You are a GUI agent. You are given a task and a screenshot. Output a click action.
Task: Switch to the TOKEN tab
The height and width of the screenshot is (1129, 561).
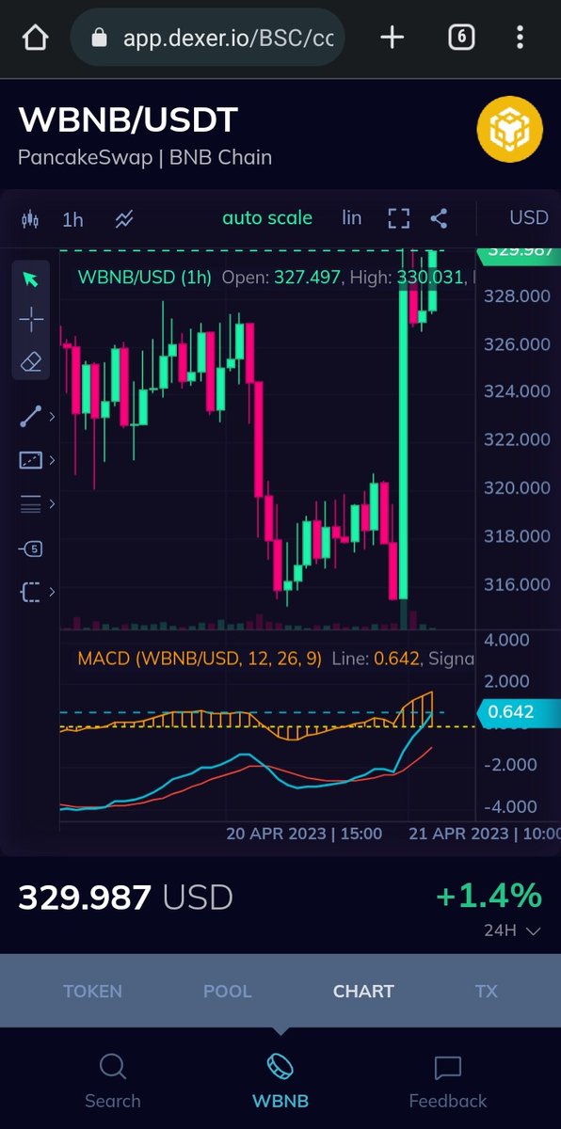(92, 991)
